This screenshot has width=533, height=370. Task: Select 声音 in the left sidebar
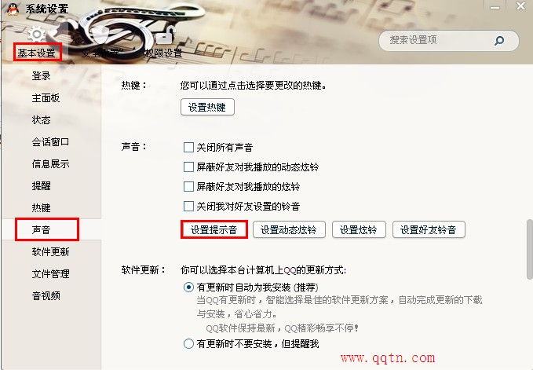[x=41, y=230]
